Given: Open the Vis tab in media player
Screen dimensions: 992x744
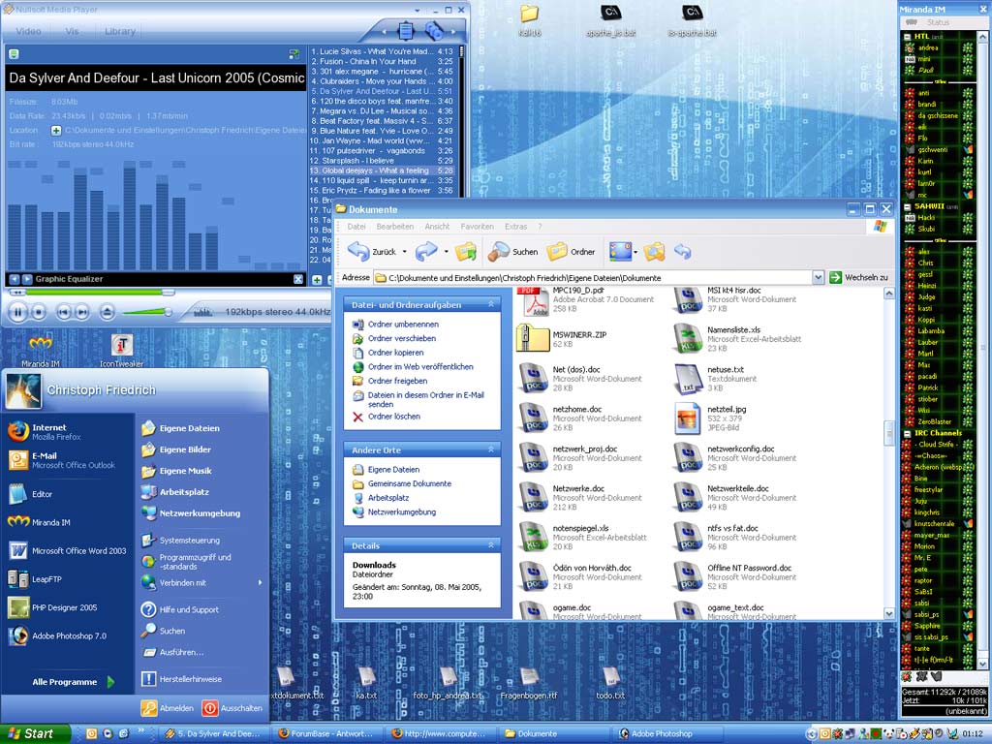Looking at the screenshot, I should [72, 31].
